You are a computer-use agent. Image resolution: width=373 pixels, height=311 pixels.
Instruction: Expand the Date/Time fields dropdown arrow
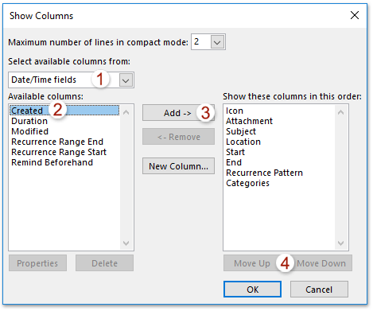tap(126, 80)
